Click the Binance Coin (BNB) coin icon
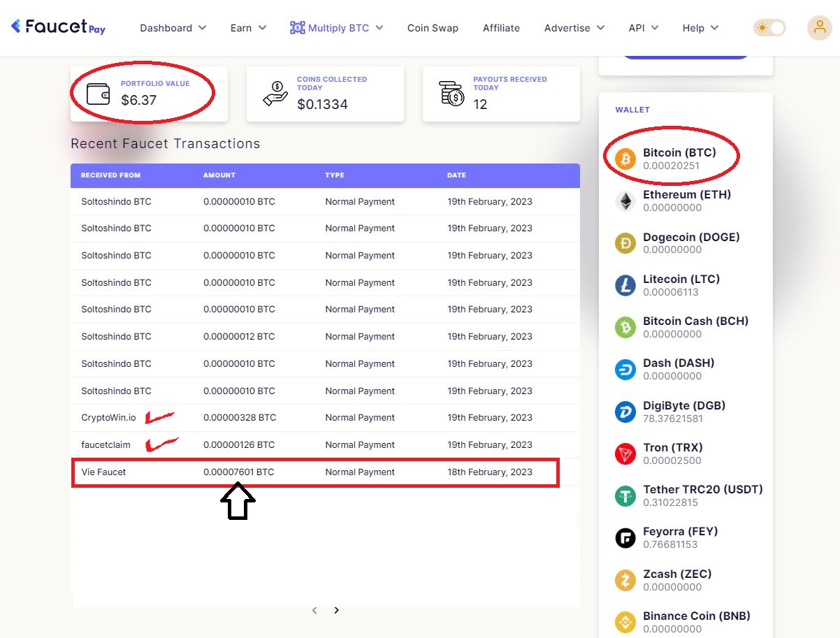The height and width of the screenshot is (638, 840). pyautogui.click(x=625, y=622)
